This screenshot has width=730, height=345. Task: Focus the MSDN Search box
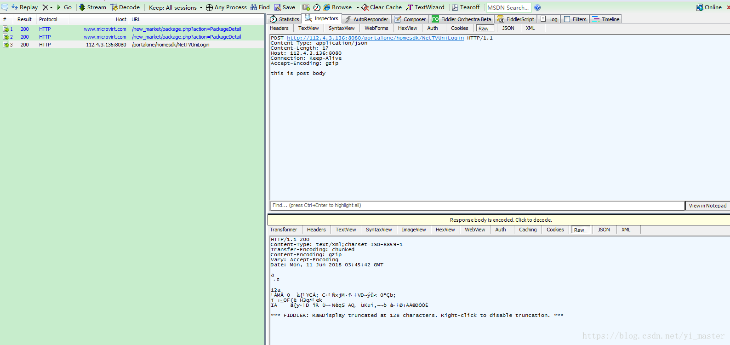point(508,7)
